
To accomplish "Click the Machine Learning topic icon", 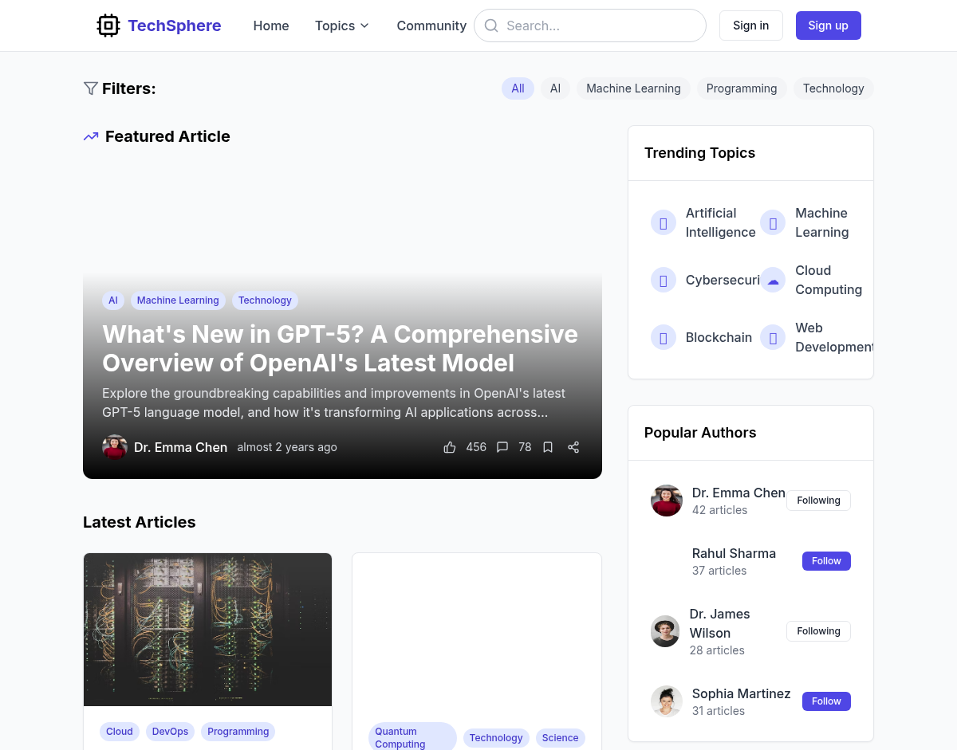I will coord(773,222).
